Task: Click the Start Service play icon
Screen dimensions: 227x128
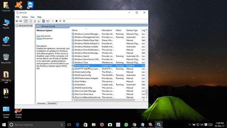Action: pos(53,21)
